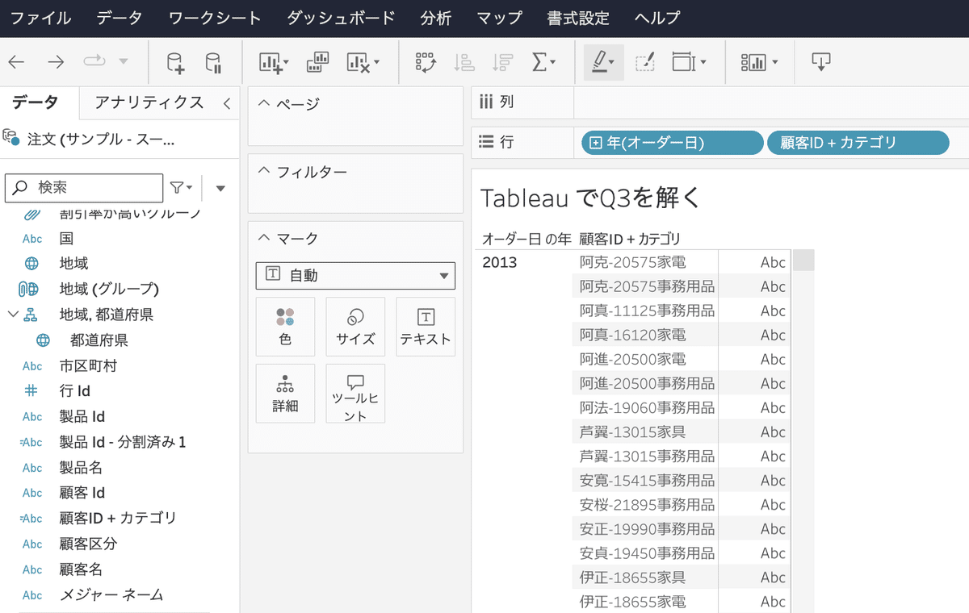Add a new data source
Image resolution: width=969 pixels, height=613 pixels.
click(174, 63)
